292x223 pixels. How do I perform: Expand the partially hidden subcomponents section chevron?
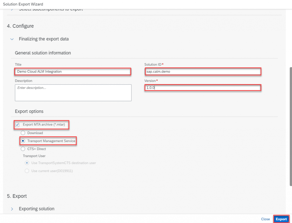click(x=12, y=9)
